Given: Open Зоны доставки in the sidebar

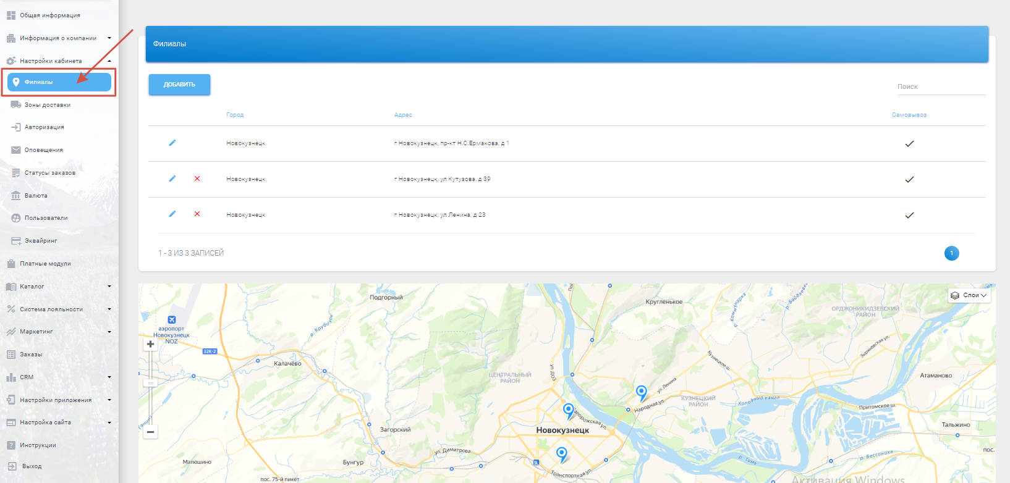Looking at the screenshot, I should [48, 105].
